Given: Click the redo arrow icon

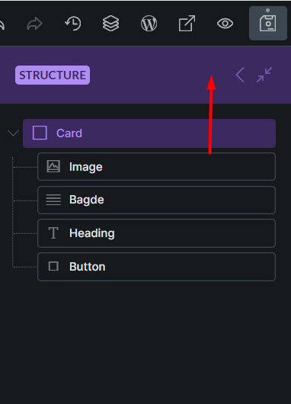Looking at the screenshot, I should click(34, 24).
